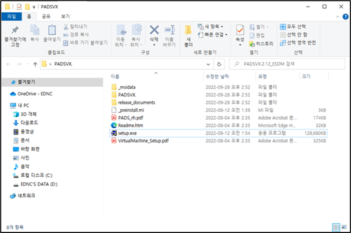Sort by the 유형 (Type) column header
Viewport: 351px width, 233px height.
278,76
